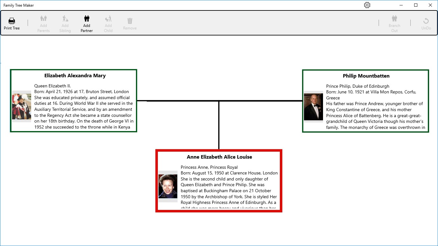Click the name Philip Mountbatten
The height and width of the screenshot is (246, 438).
coord(366,76)
